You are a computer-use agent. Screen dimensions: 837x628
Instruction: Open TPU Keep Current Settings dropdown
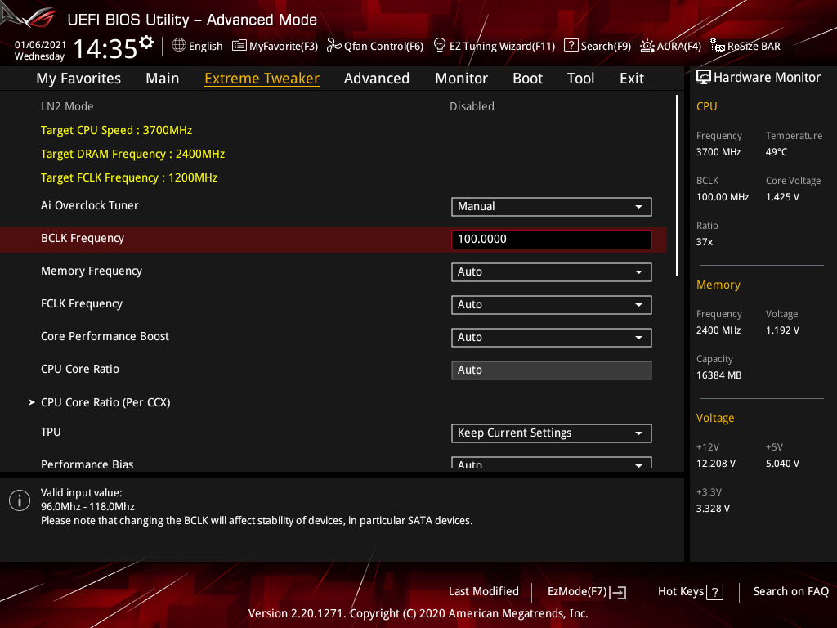[x=552, y=433]
